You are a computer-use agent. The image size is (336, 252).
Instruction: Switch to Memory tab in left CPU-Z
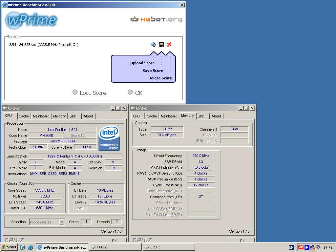coord(59,116)
